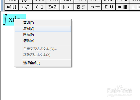The image size is (140, 100).
Task: Open the subscript and superscript templates palette
Action: (39, 7)
